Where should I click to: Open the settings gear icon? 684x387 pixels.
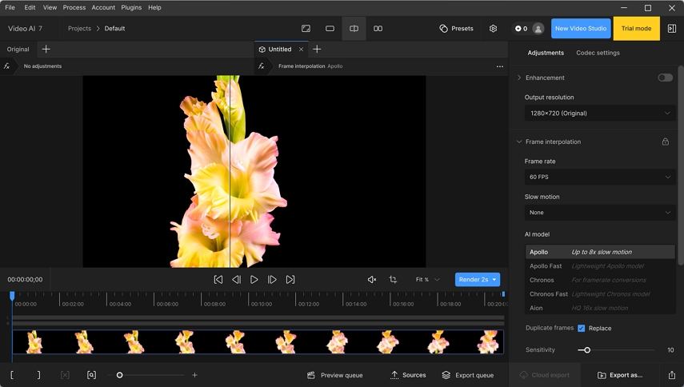(x=493, y=28)
